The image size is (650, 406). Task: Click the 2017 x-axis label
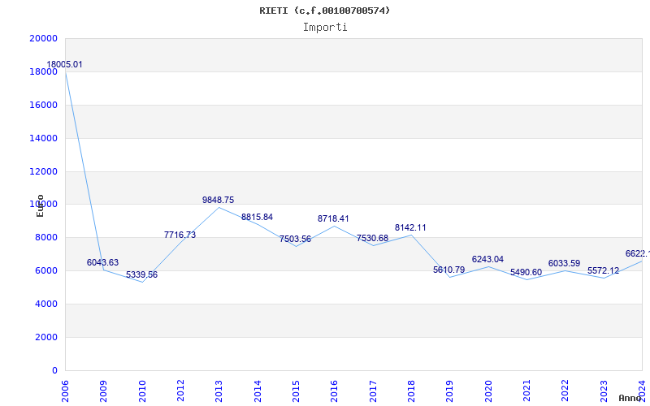pos(373,391)
